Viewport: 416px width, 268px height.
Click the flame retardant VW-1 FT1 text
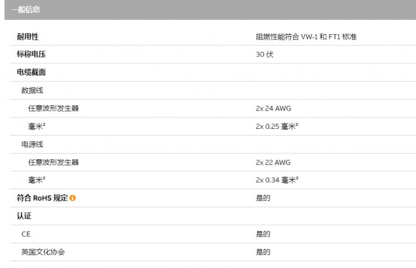306,37
